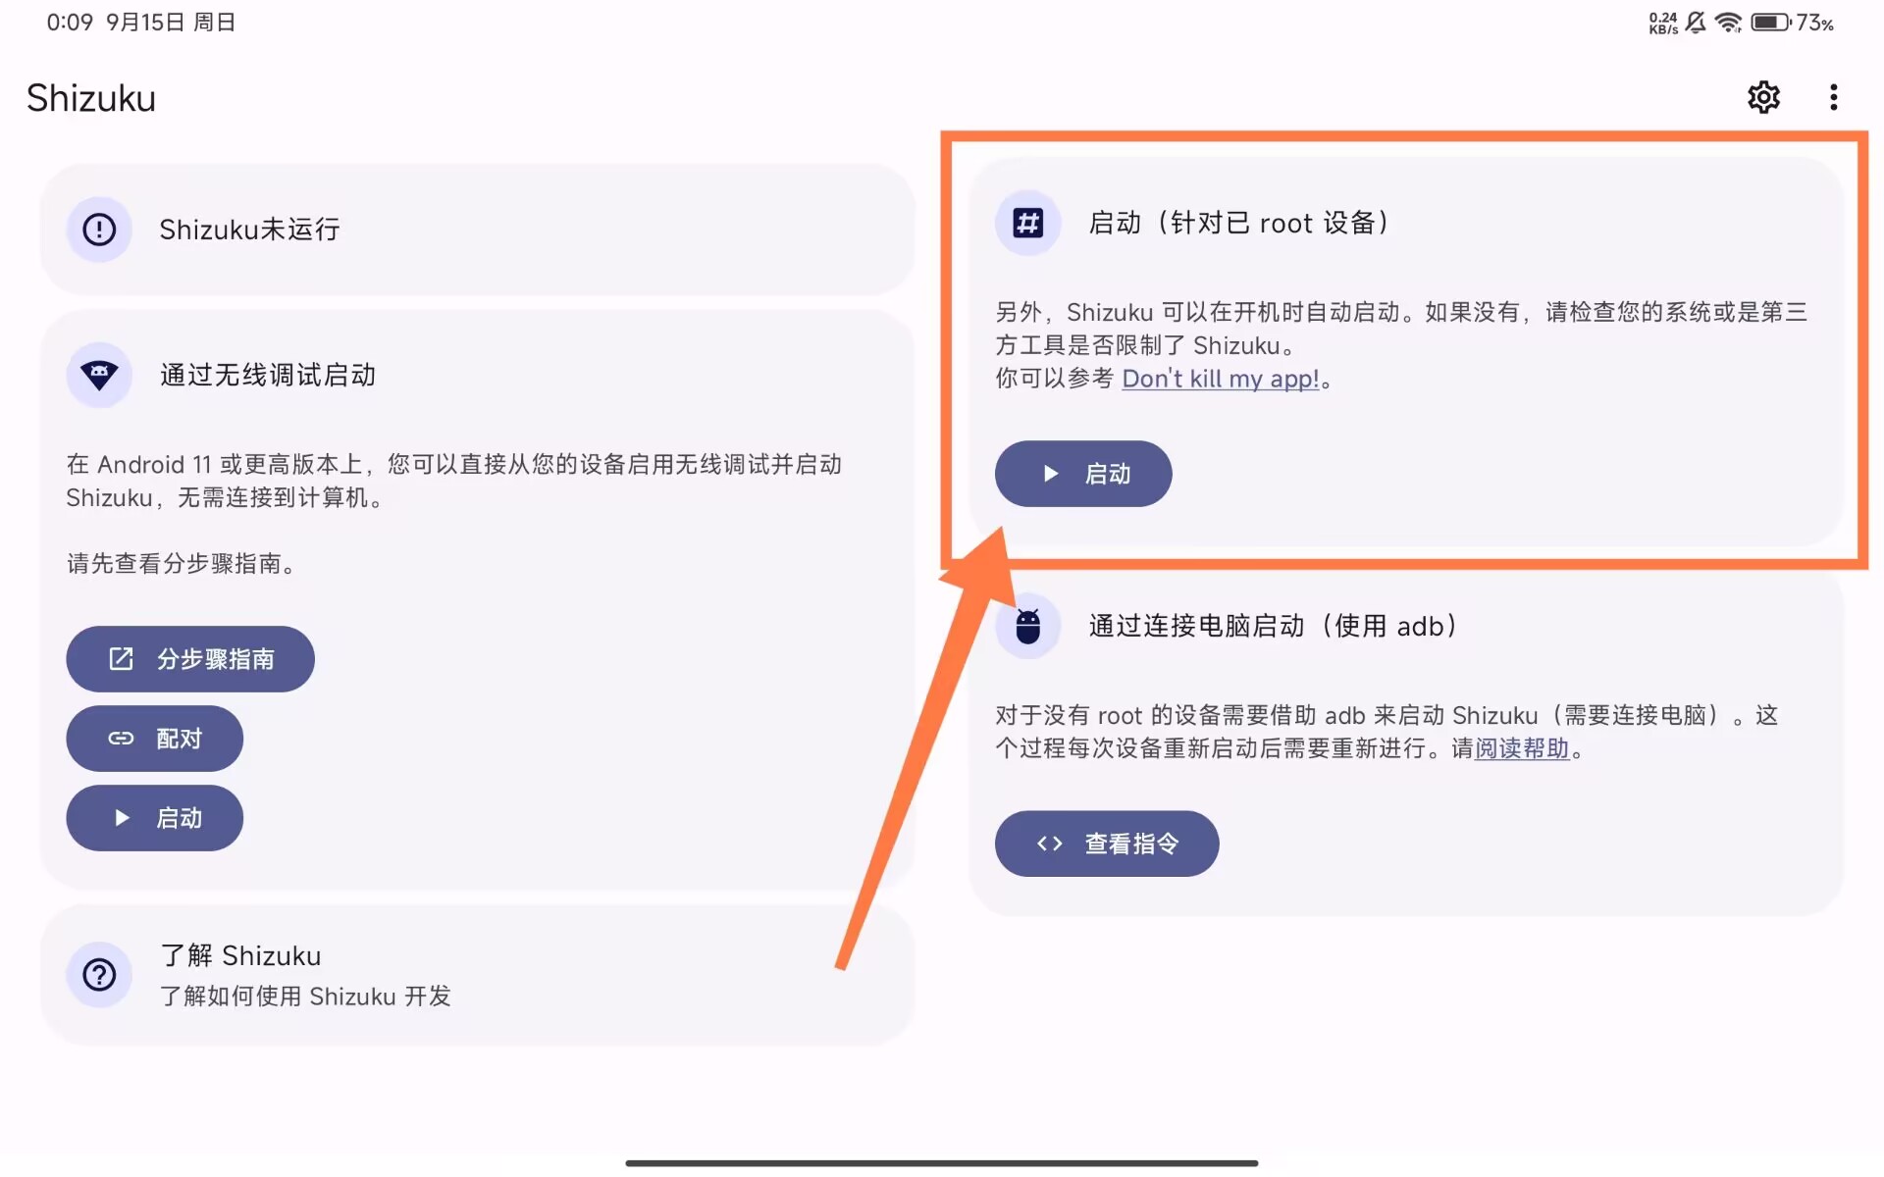Click the ADB robot icon

[x=1025, y=625]
